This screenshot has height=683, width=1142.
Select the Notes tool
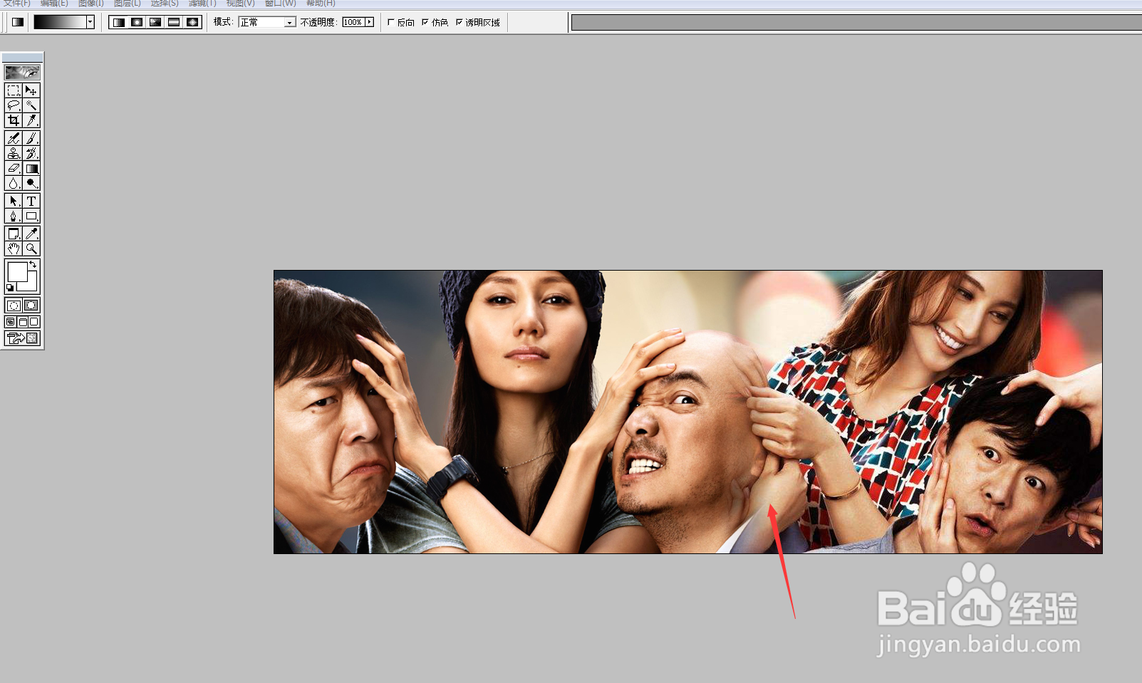[14, 234]
